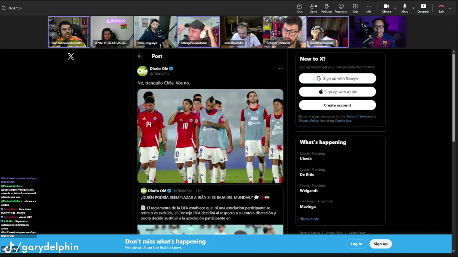Select Sebigol video tile
The image size is (458, 257).
(x=284, y=32)
